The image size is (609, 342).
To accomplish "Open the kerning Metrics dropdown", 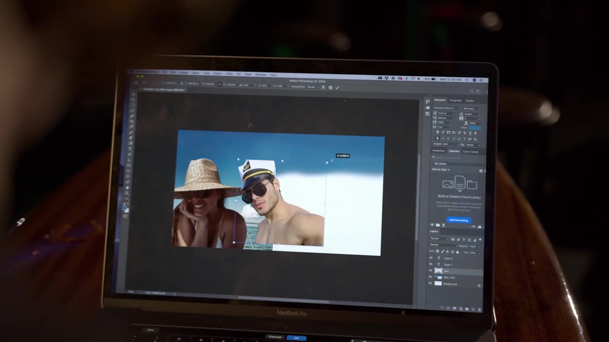I will [x=455, y=118].
